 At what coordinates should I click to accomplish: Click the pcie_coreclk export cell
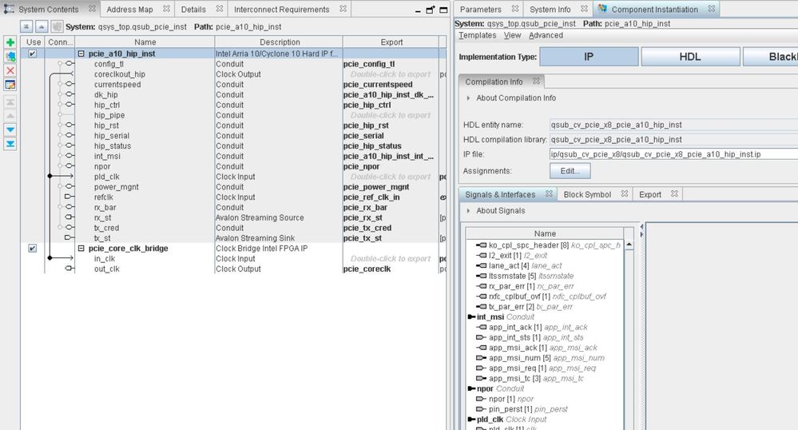click(391, 269)
